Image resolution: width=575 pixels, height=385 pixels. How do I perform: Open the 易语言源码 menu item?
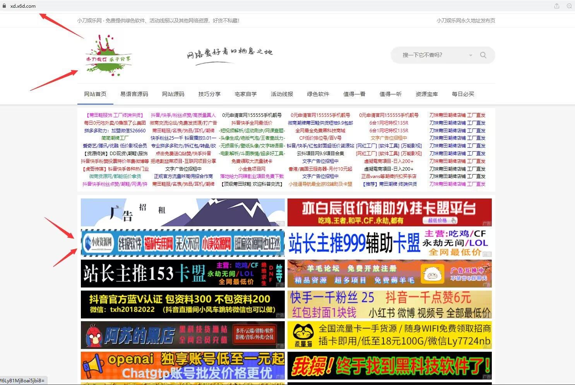click(134, 94)
